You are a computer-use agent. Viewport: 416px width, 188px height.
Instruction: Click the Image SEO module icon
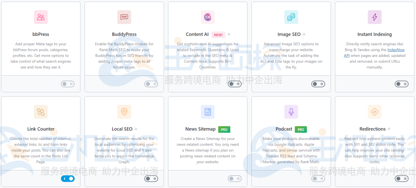[x=291, y=17]
